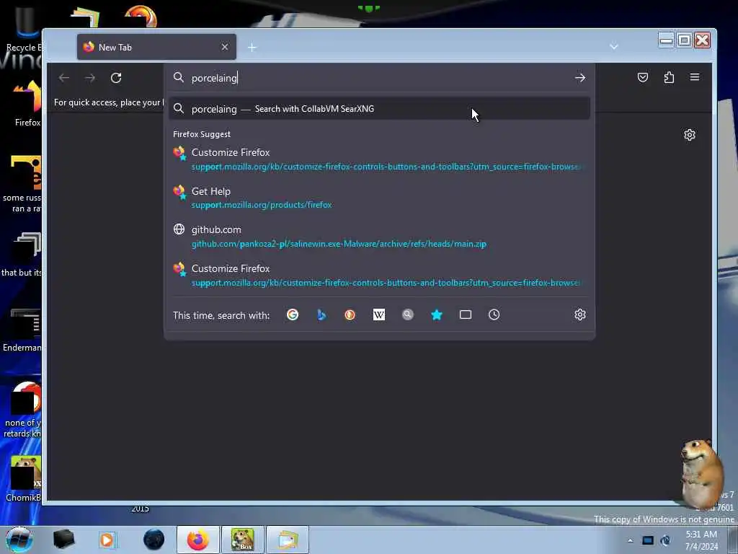Click the Firefox reload page icon

pyautogui.click(x=116, y=78)
